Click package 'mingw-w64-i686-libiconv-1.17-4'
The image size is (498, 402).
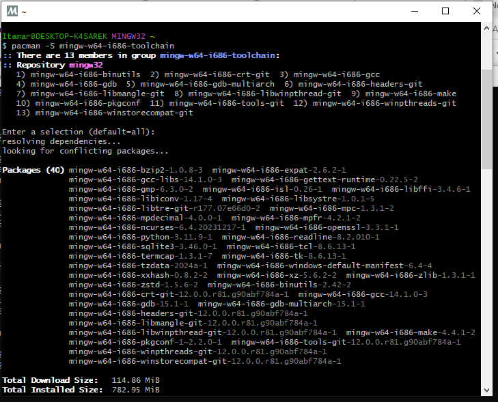point(140,199)
